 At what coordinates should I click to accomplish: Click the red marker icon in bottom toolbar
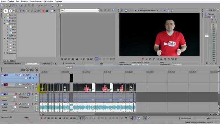[x=122, y=118]
